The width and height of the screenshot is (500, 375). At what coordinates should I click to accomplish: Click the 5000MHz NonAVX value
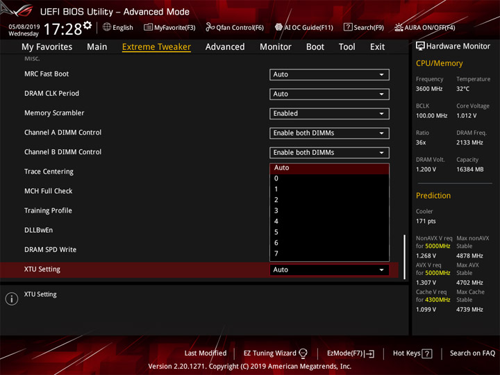[437, 246]
